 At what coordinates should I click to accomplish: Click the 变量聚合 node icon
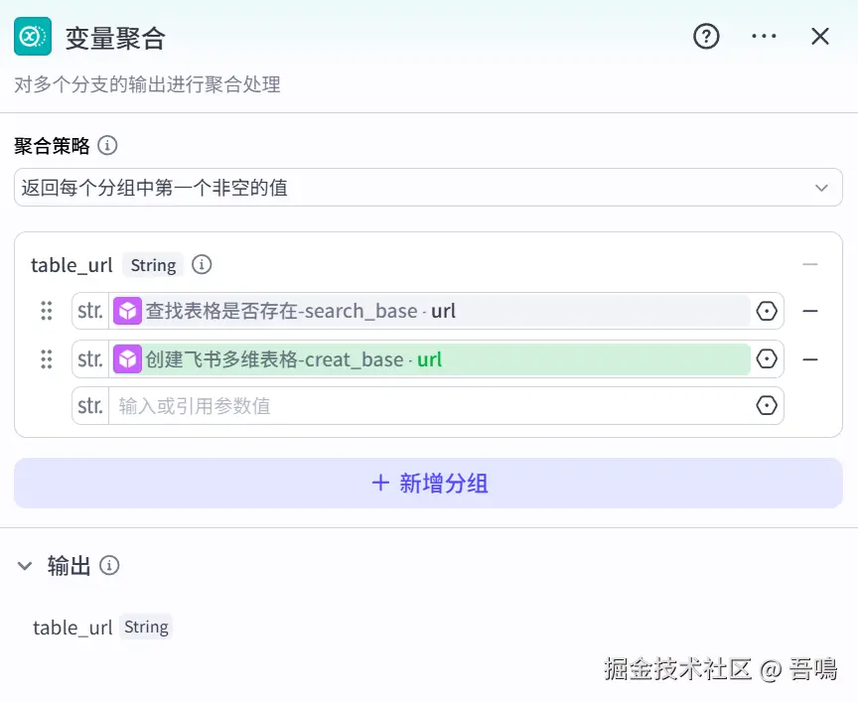click(33, 37)
